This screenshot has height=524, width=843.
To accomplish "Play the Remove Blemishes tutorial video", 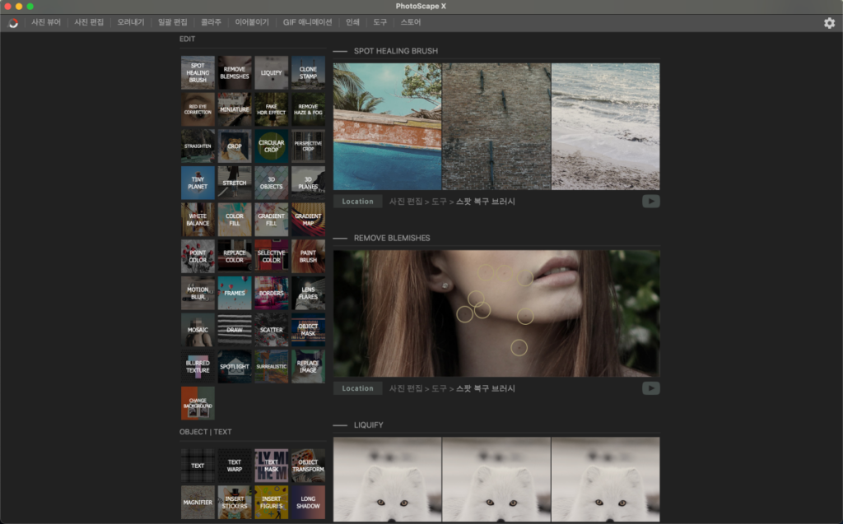I will 650,388.
